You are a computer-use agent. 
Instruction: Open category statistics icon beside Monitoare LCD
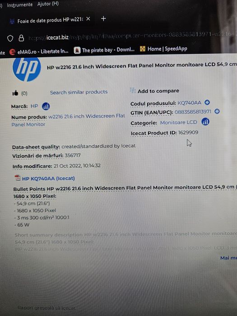click(205, 121)
